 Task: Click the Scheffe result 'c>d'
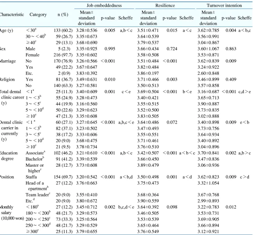pyautogui.click(x=245, y=177)
